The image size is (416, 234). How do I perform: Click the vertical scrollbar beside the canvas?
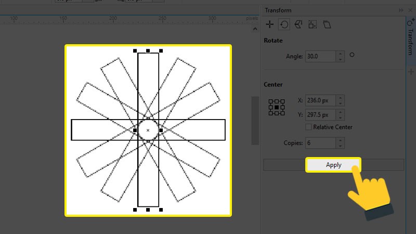pyautogui.click(x=255, y=120)
